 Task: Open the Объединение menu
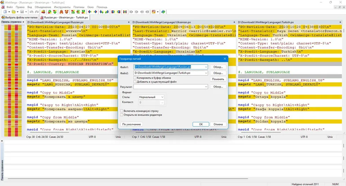(x=43, y=7)
